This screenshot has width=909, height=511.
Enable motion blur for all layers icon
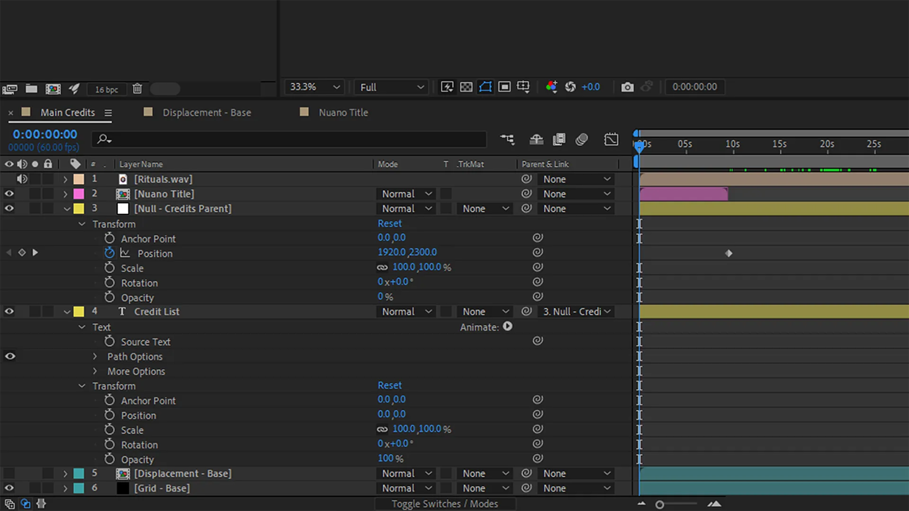coord(582,139)
